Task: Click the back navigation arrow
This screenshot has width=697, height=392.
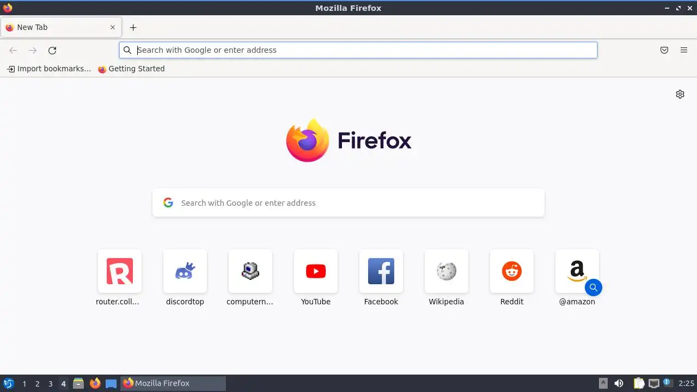Action: [13, 50]
